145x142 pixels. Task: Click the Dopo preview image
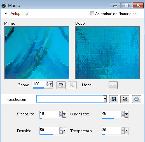coord(107,53)
